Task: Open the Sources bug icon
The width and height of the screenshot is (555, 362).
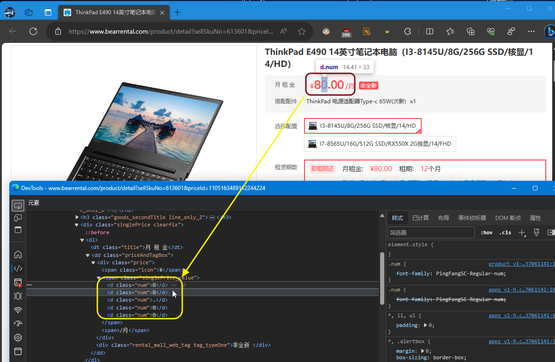Action: click(x=18, y=296)
